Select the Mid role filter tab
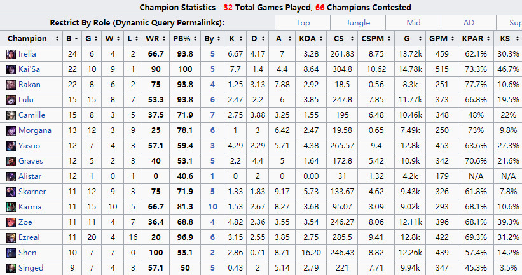The width and height of the screenshot is (522, 275). coord(412,22)
